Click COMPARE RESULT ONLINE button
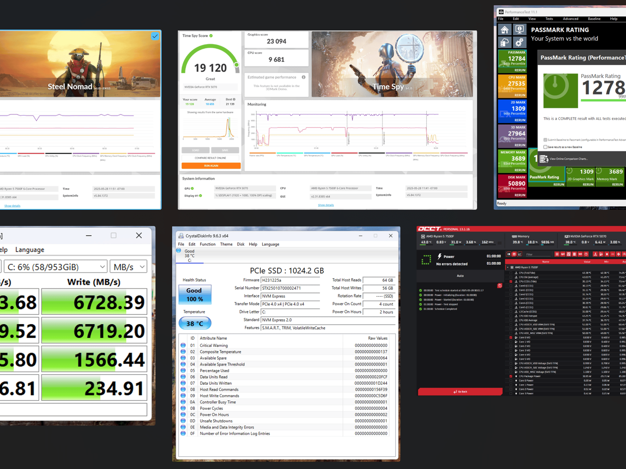The width and height of the screenshot is (626, 469). tap(210, 158)
